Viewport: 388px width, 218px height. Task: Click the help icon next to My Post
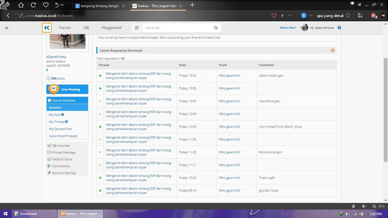pyautogui.click(x=63, y=114)
